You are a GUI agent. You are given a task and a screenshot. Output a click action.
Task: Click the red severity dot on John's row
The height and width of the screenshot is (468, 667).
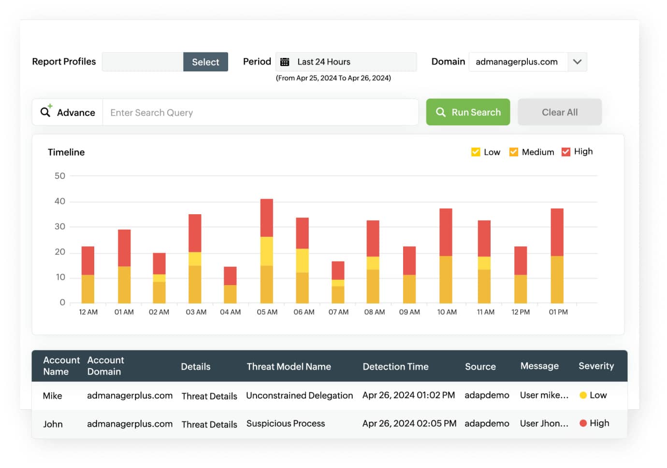[x=584, y=423]
